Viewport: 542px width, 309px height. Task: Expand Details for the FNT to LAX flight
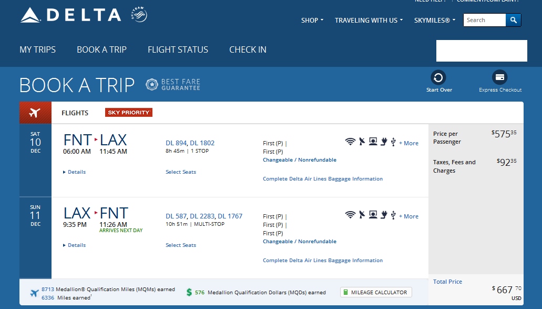pyautogui.click(x=74, y=172)
